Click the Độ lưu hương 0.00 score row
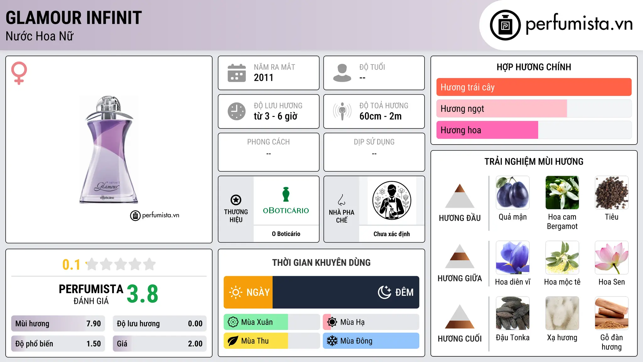This screenshot has width=643, height=362. coord(160,324)
